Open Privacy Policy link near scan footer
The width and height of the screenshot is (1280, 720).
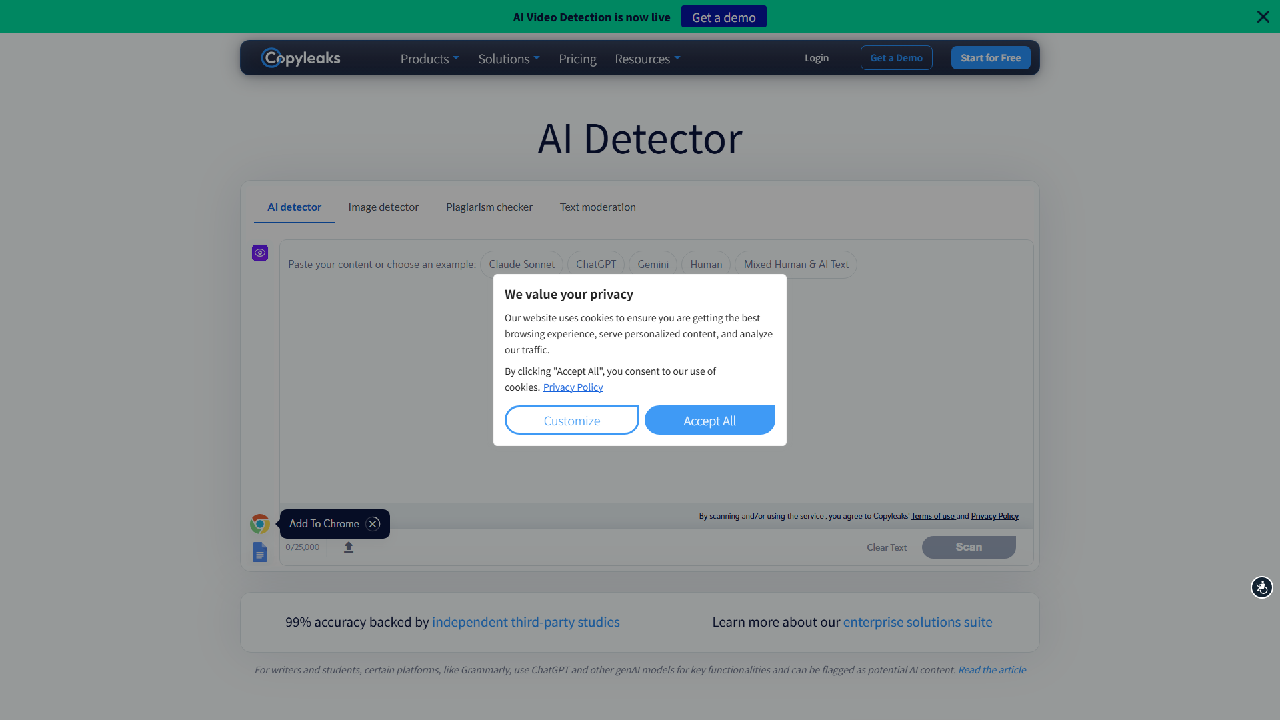995,516
